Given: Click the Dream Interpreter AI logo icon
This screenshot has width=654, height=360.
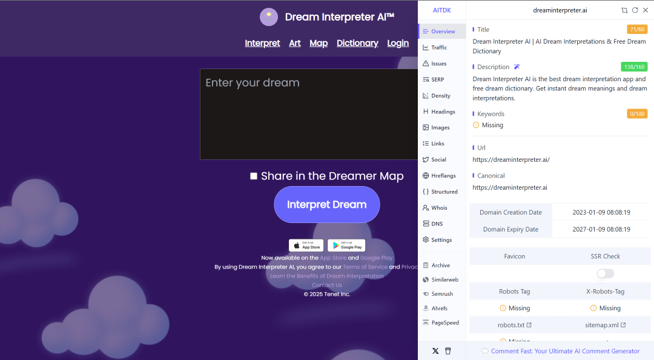Looking at the screenshot, I should click(269, 17).
